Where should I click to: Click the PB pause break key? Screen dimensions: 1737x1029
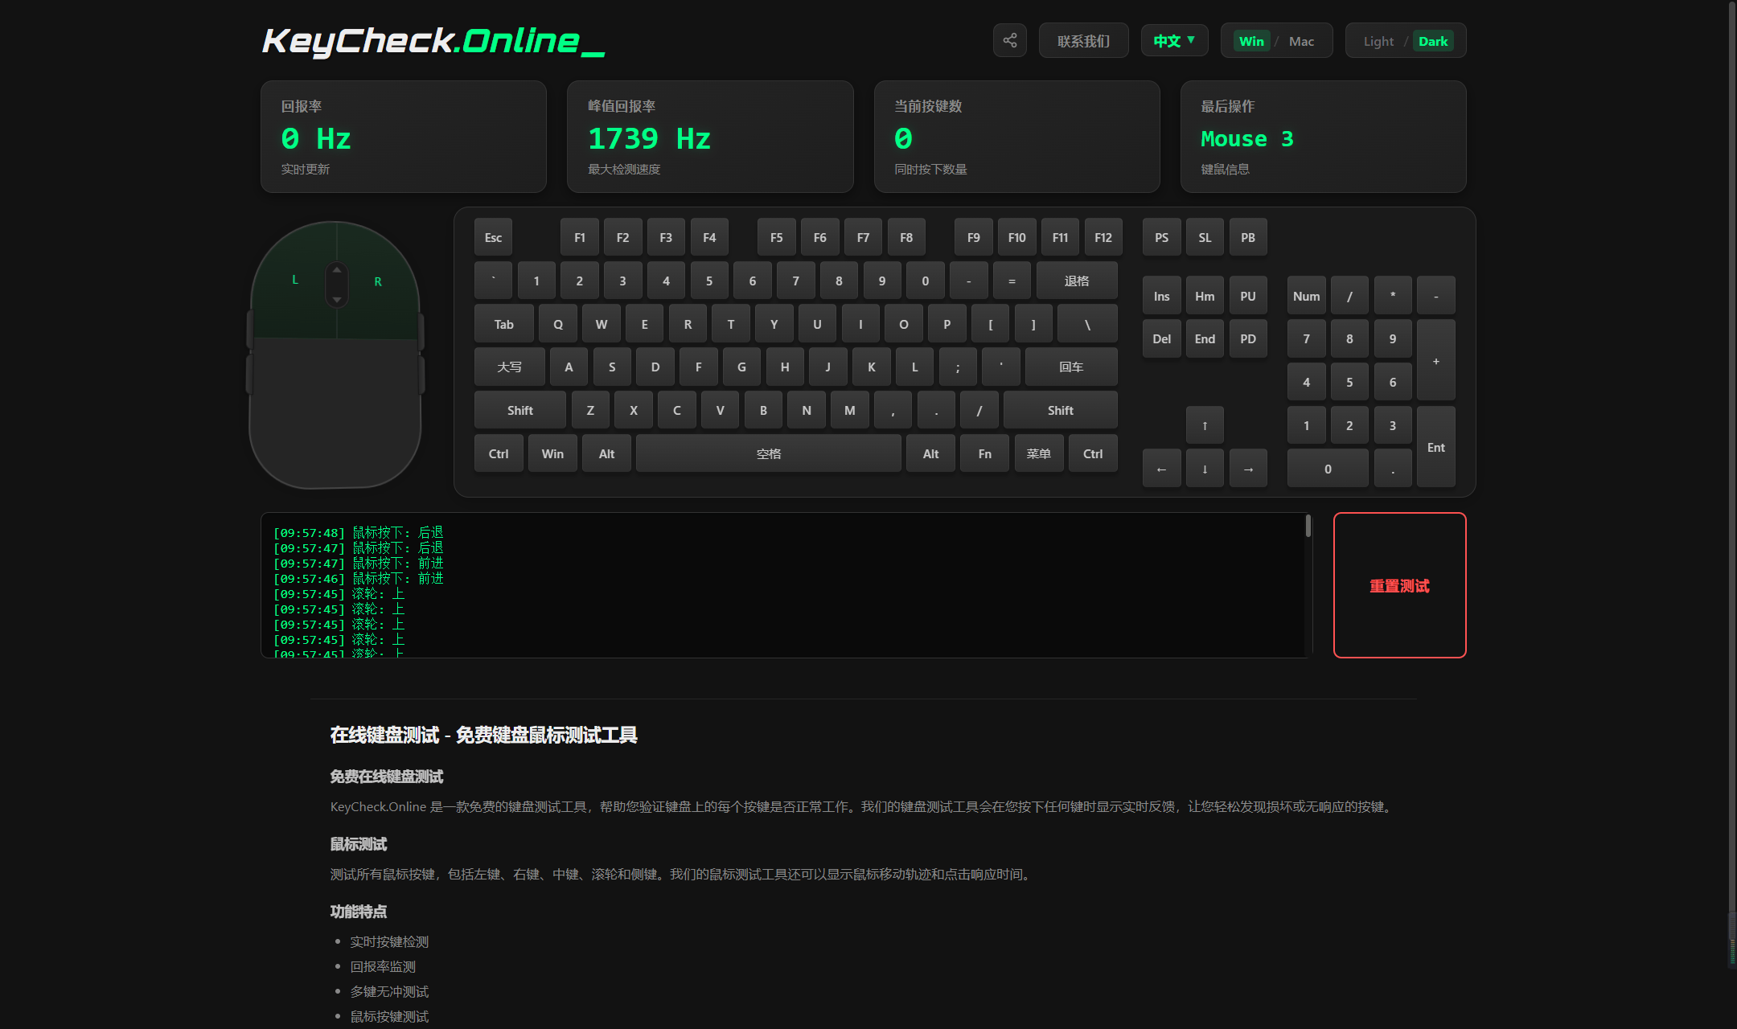coord(1248,237)
